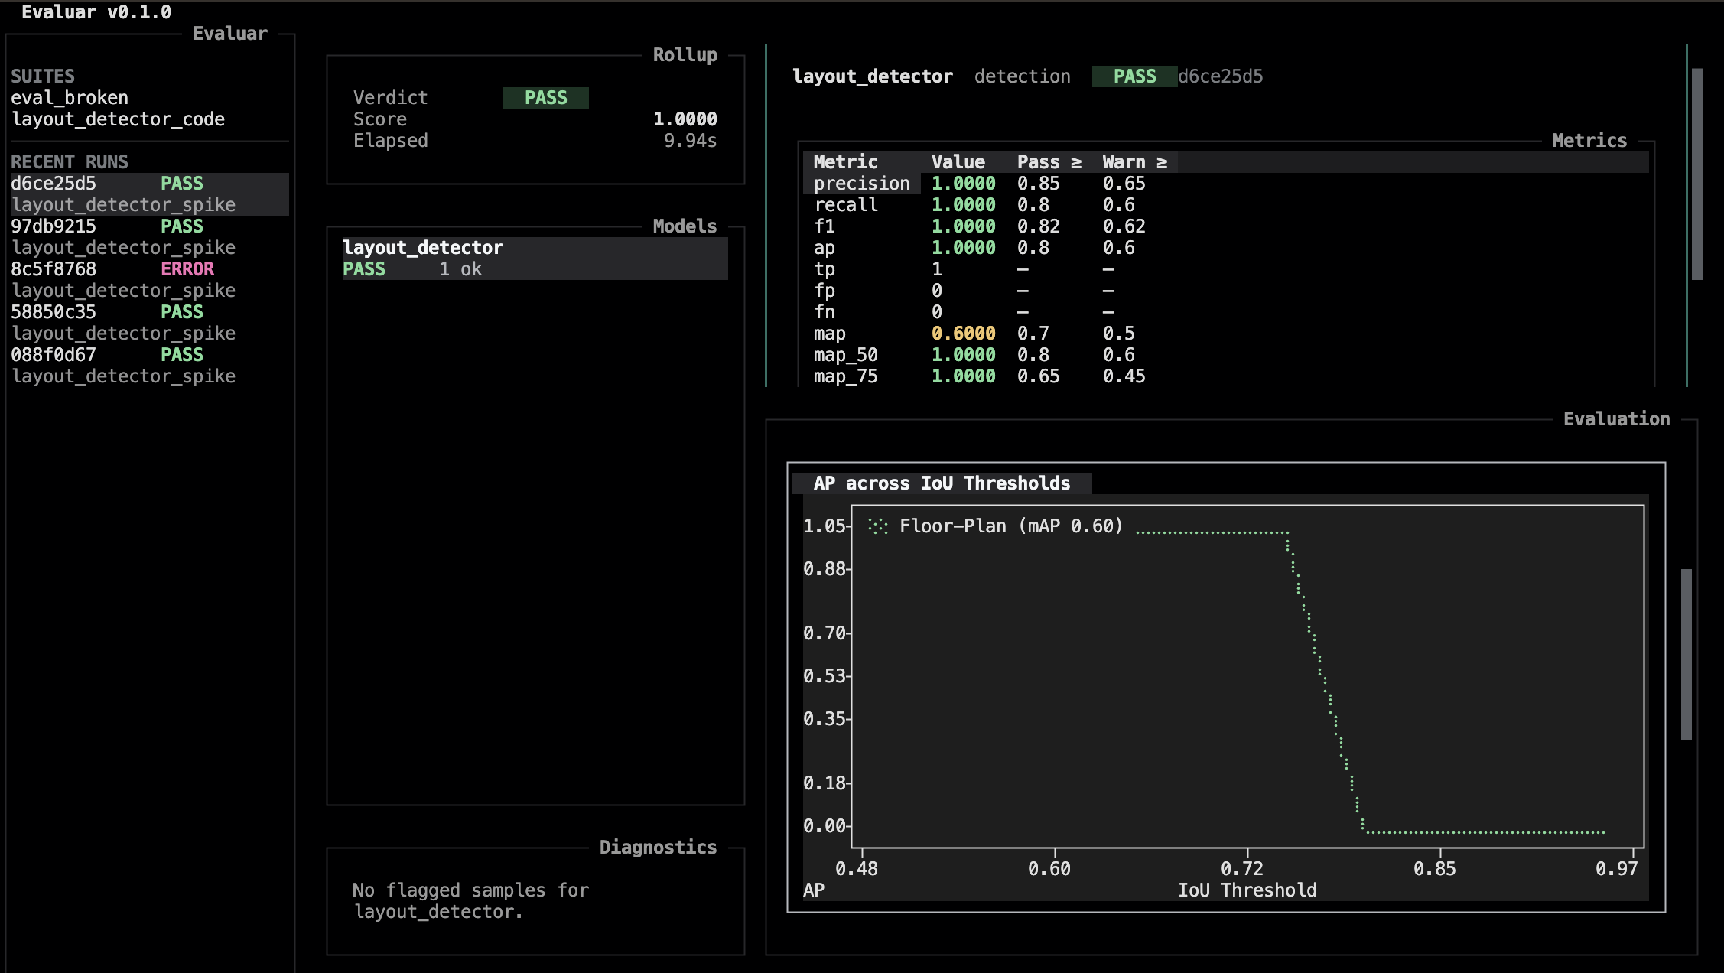Click the SUITES section heading
Screen dimensions: 1724x973
click(x=43, y=76)
